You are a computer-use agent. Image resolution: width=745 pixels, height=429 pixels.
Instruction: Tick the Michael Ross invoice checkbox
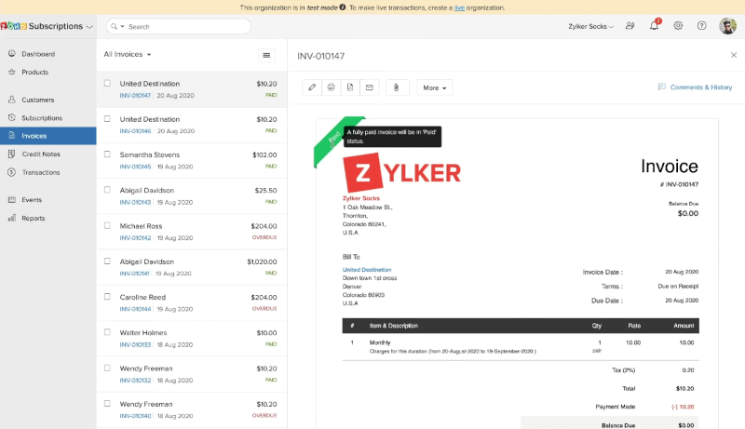(x=107, y=225)
